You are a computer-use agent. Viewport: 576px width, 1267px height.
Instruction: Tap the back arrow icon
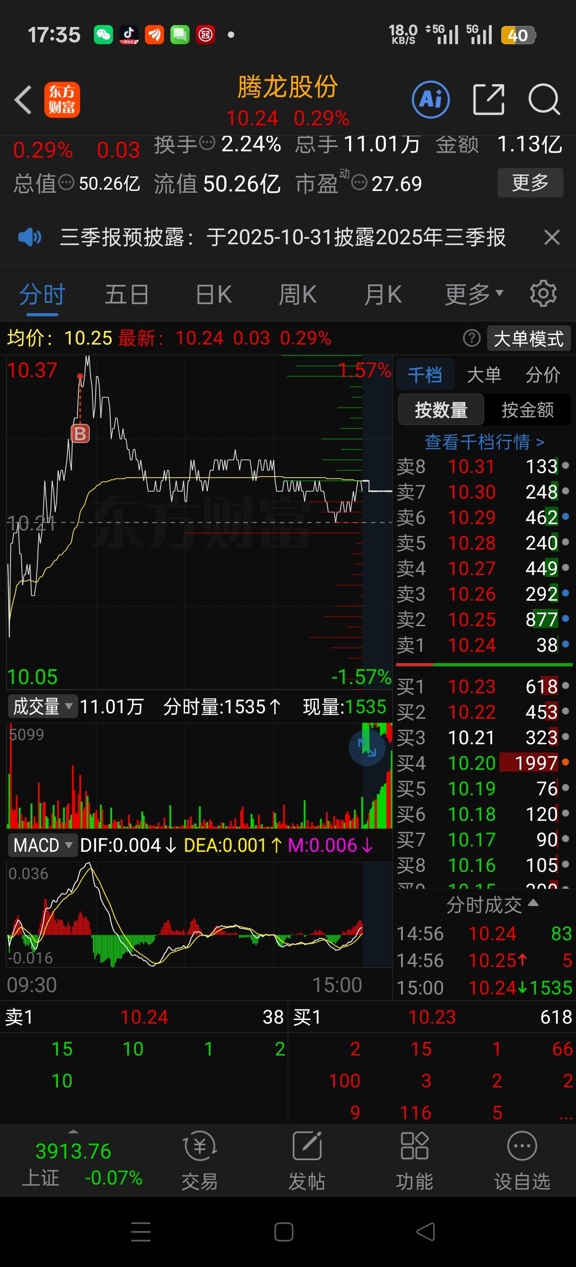pyautogui.click(x=23, y=100)
